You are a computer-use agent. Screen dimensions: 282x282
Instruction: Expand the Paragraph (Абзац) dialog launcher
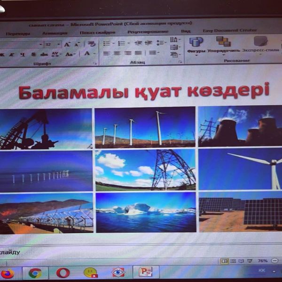(x=180, y=63)
